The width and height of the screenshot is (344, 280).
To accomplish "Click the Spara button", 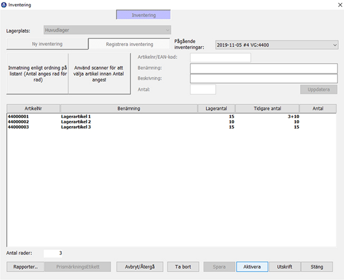I will (219, 267).
